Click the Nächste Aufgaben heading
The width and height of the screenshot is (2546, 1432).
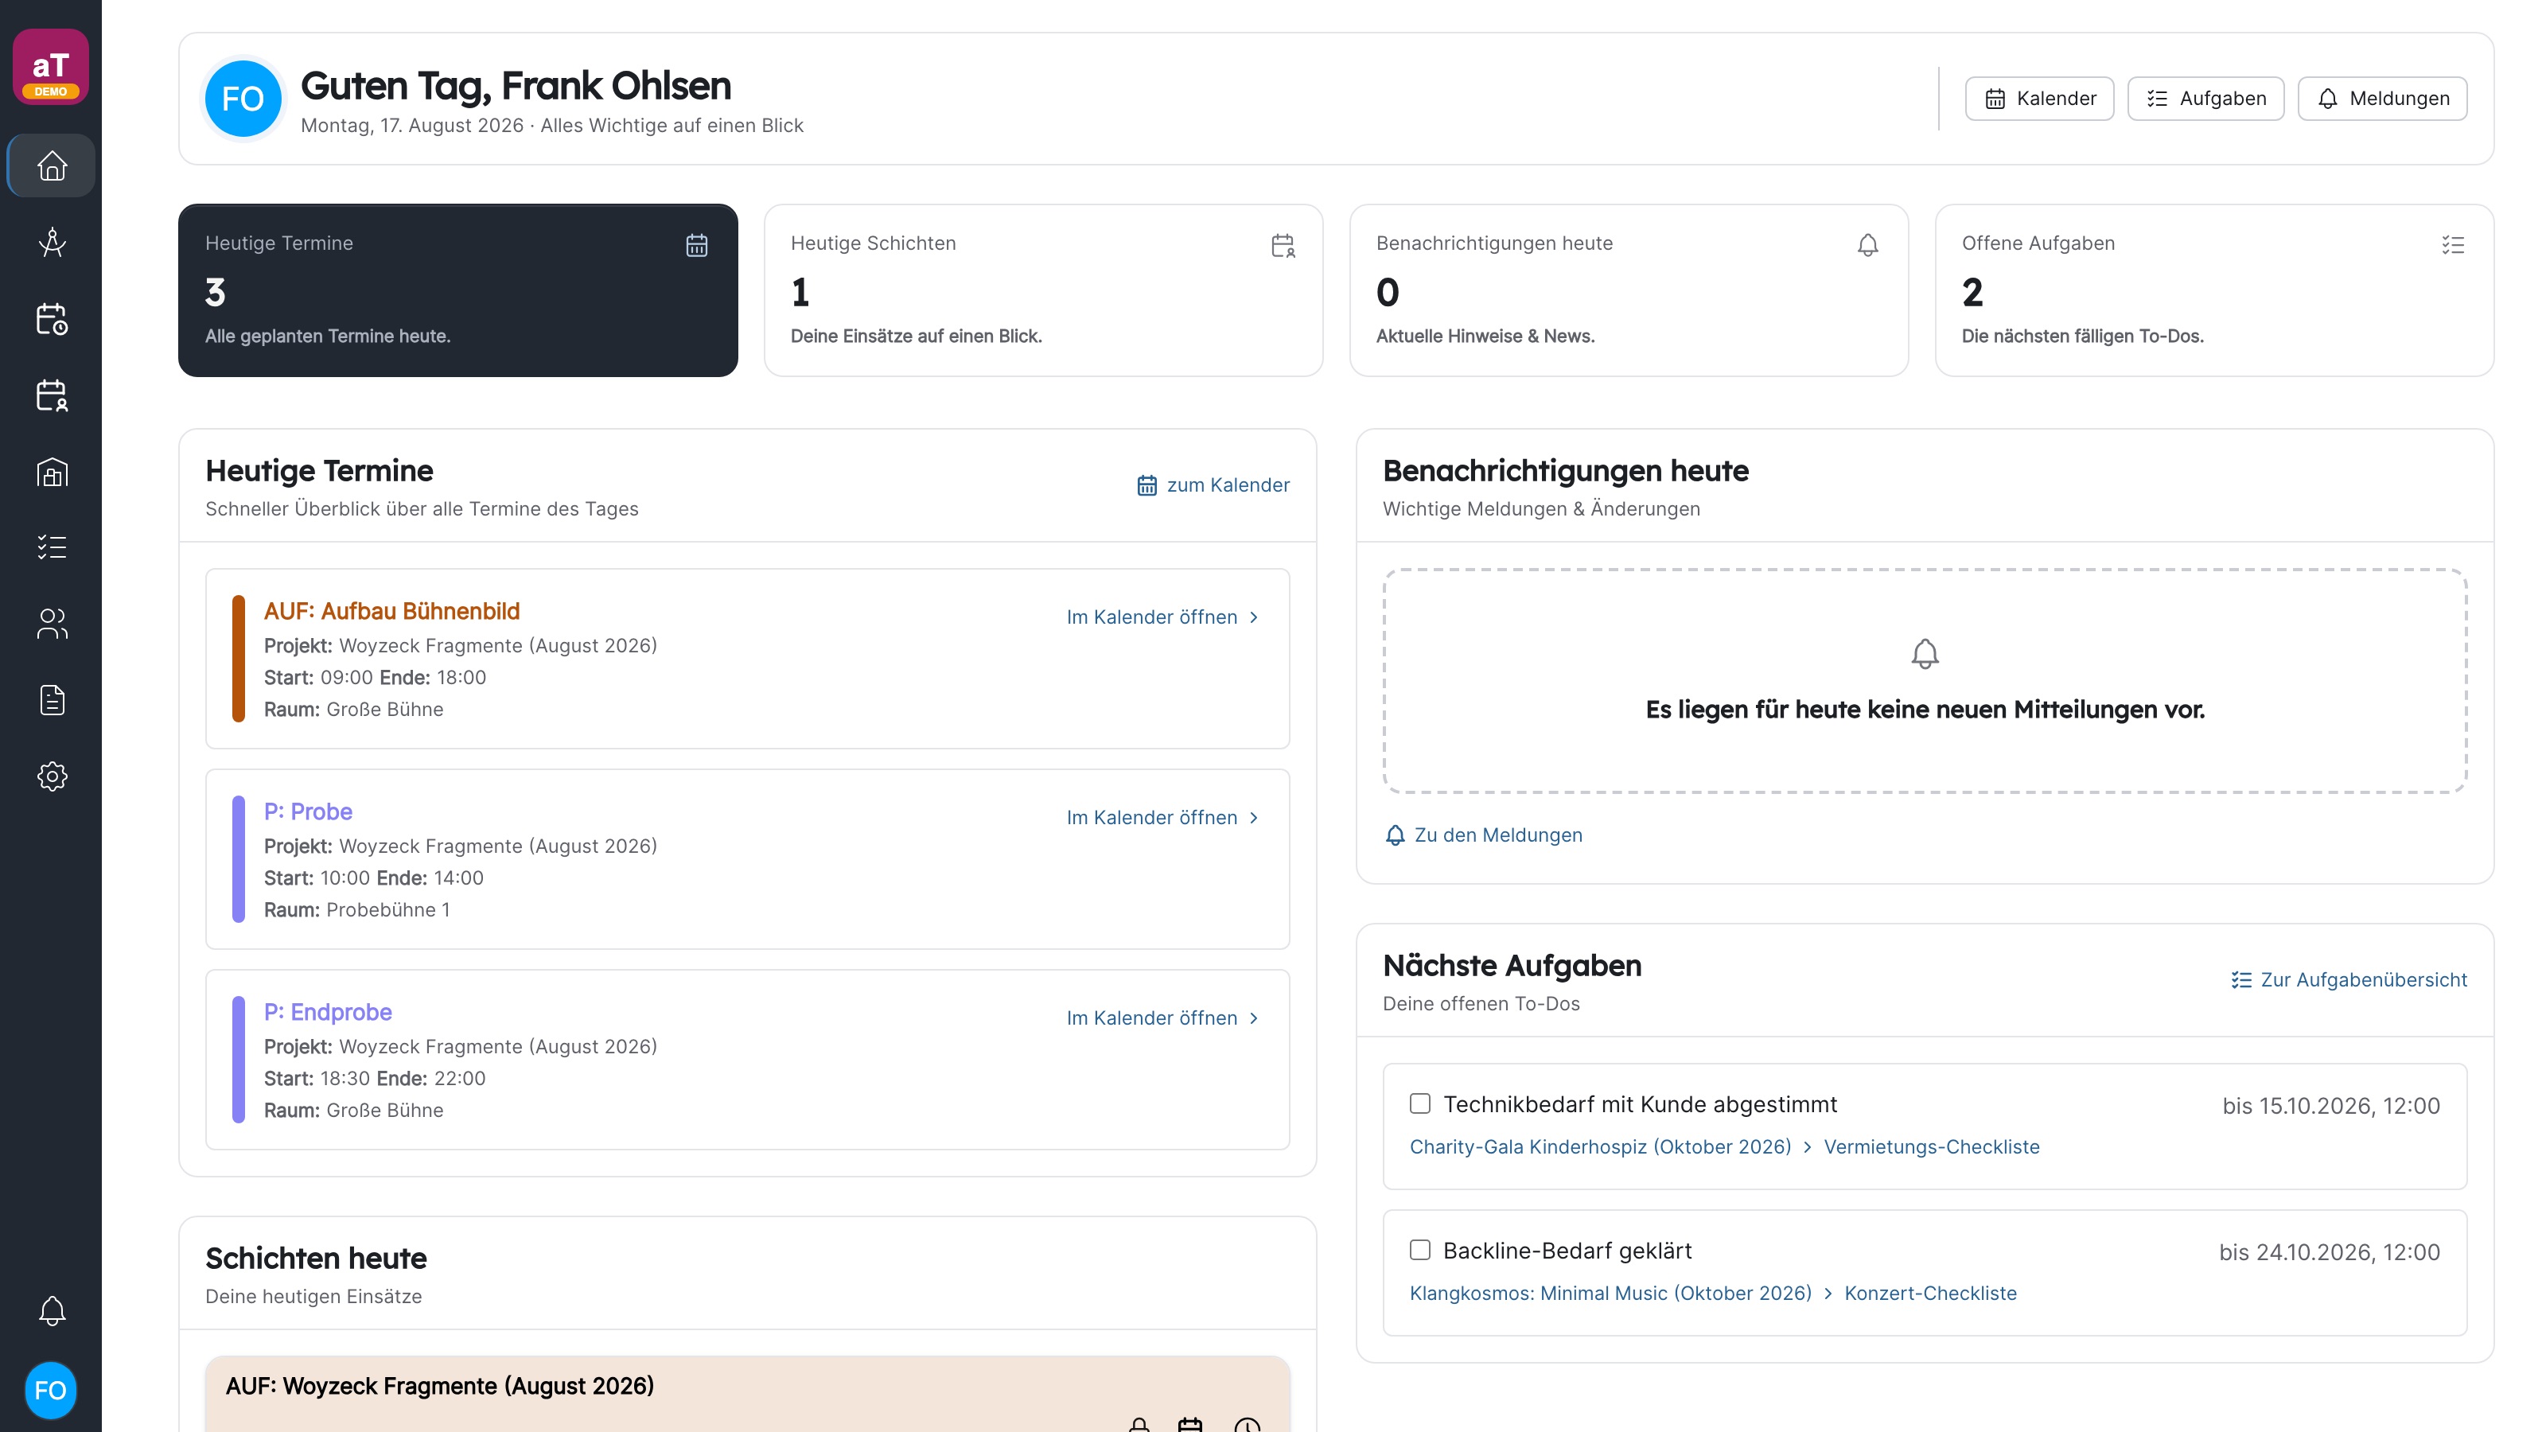[x=1512, y=966]
